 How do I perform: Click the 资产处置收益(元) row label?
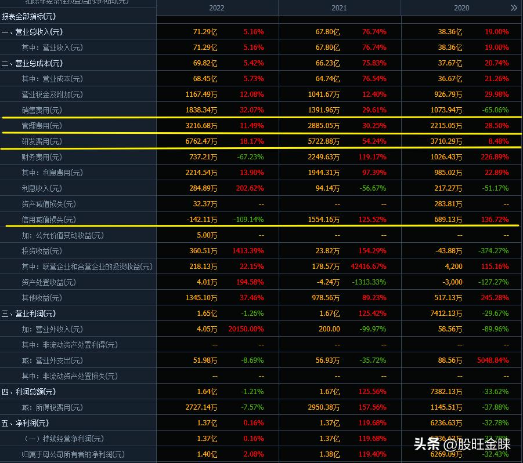(49, 282)
